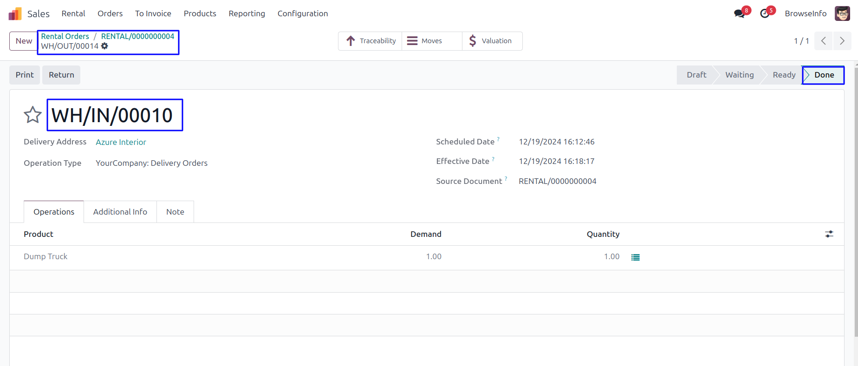The height and width of the screenshot is (366, 858).
Task: Go to previous record arrow
Action: [x=823, y=41]
